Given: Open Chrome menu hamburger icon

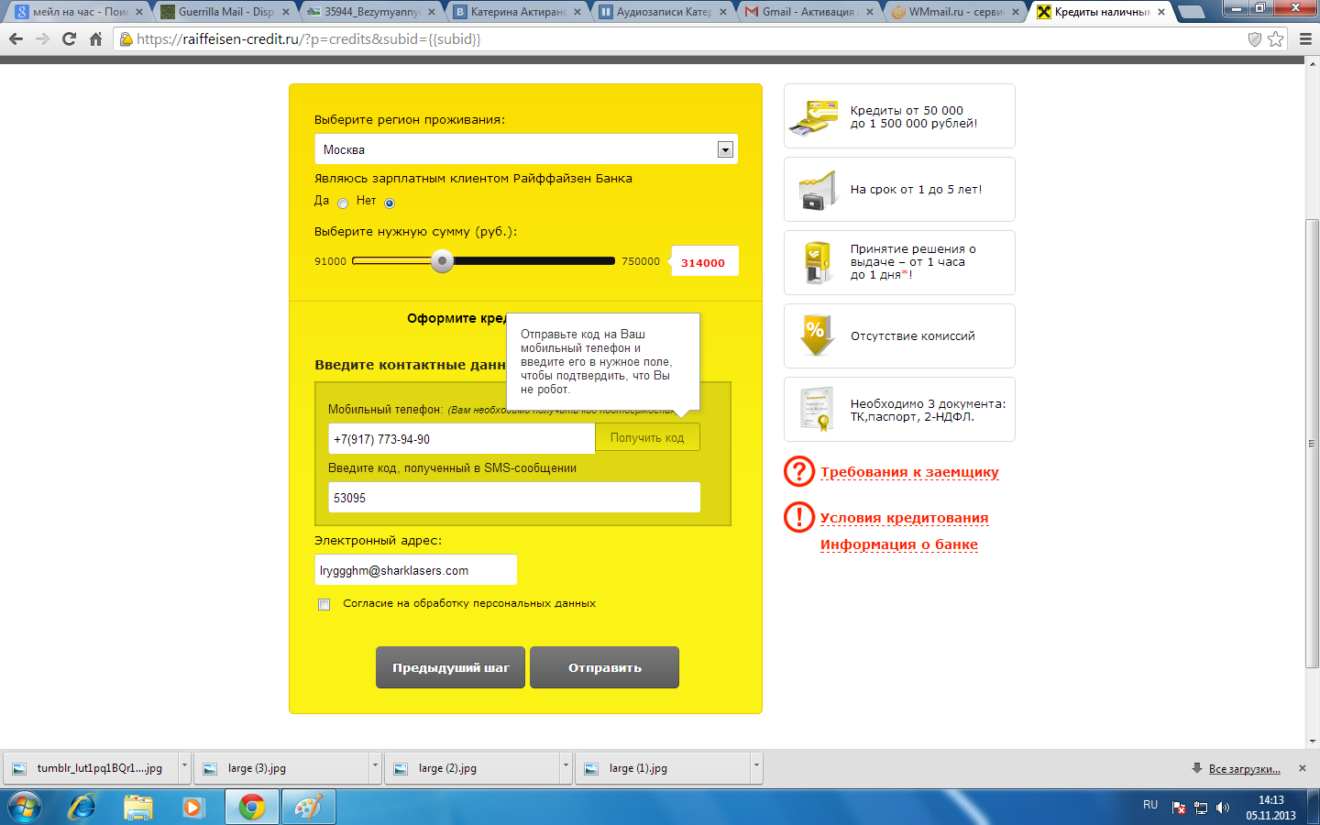Looking at the screenshot, I should coord(1305,38).
